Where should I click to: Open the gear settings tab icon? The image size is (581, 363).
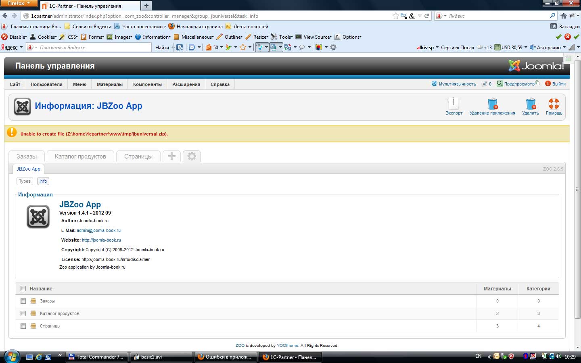pos(192,156)
